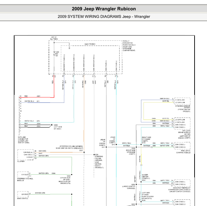Click the "DYNAMICS SENSOR" label
Image resolution: width=207 pixels, height=206 pixels.
tap(183, 106)
